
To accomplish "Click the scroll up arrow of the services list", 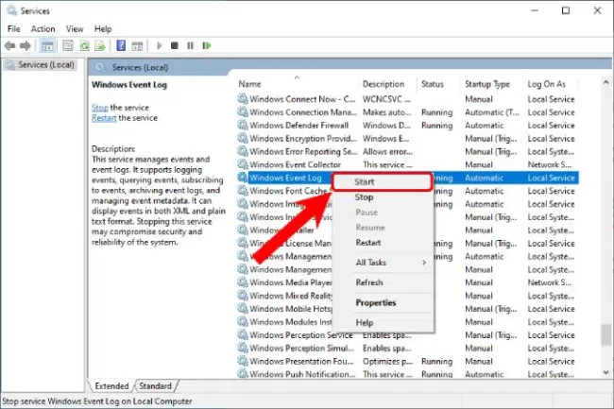I will click(x=605, y=82).
